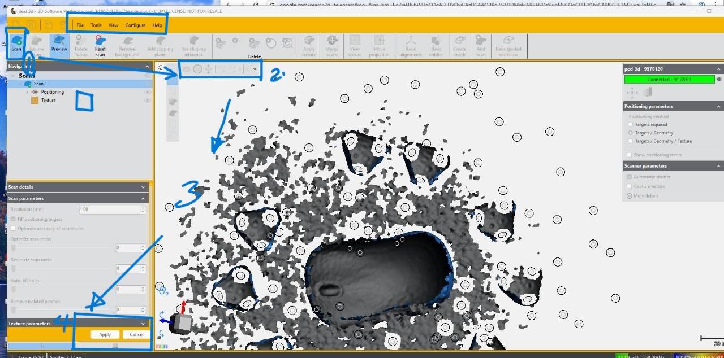This screenshot has width=724, height=358.
Task: Open the Help menu
Action: click(x=157, y=25)
